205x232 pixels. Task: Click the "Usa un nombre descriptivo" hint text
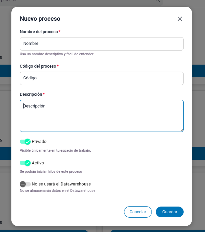pyautogui.click(x=57, y=54)
